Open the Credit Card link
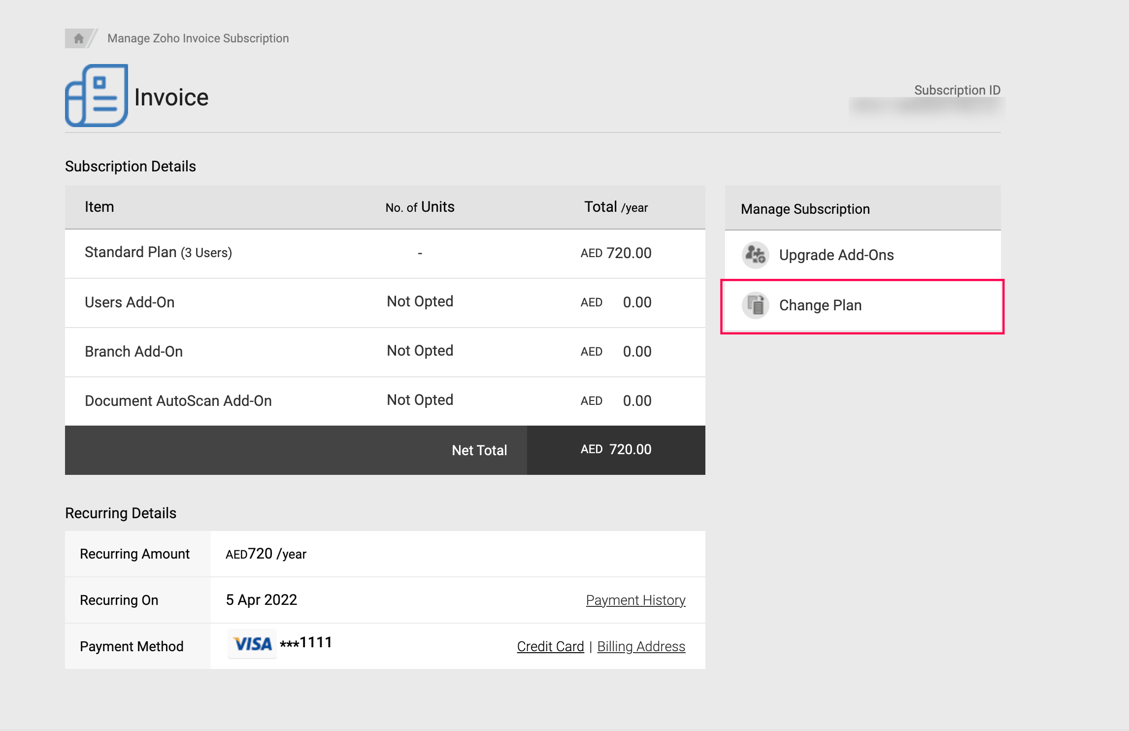 click(550, 646)
